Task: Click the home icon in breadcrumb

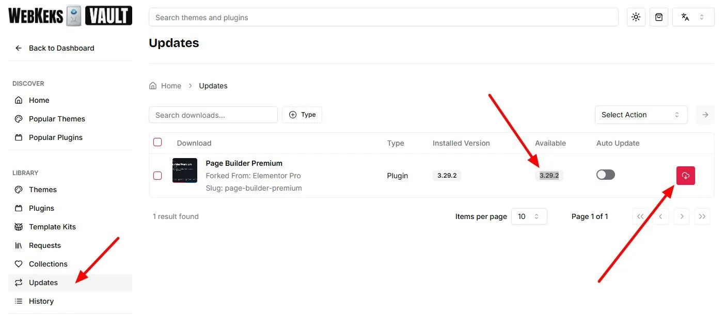Action: coord(153,86)
